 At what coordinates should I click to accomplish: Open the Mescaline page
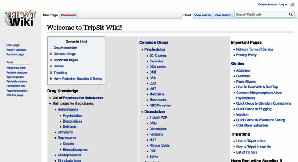157,94
